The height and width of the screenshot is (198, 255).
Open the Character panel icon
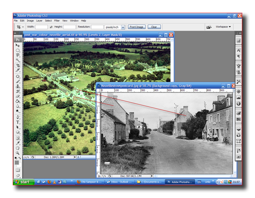(238, 50)
